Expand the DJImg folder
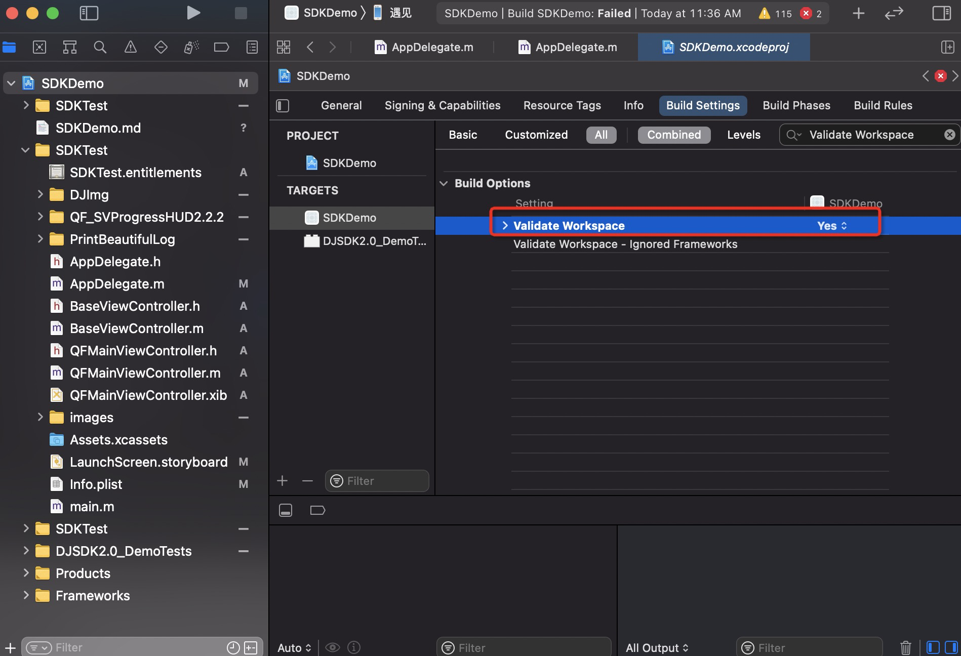 coord(40,194)
